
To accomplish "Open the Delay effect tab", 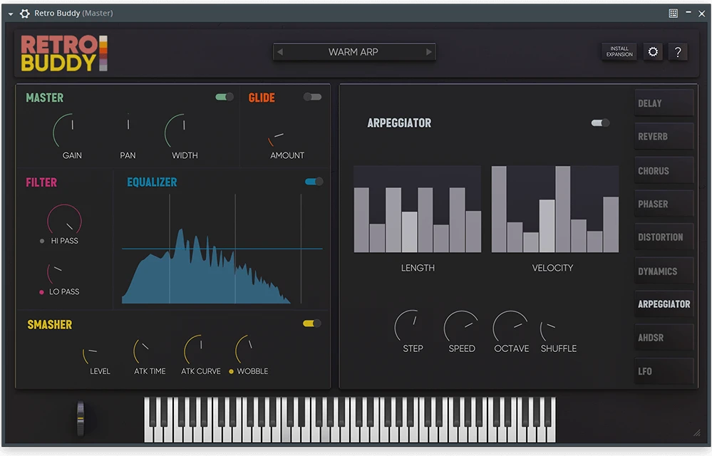I will click(664, 103).
